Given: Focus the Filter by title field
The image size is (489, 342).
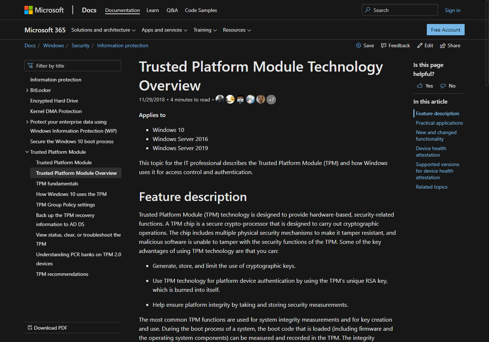Looking at the screenshot, I should [x=73, y=66].
